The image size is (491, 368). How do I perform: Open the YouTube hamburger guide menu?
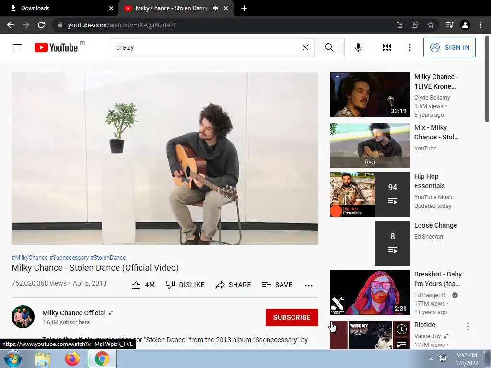[x=17, y=47]
